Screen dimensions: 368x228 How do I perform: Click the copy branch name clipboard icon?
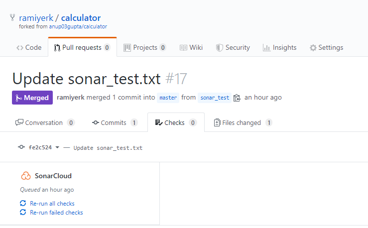click(237, 98)
